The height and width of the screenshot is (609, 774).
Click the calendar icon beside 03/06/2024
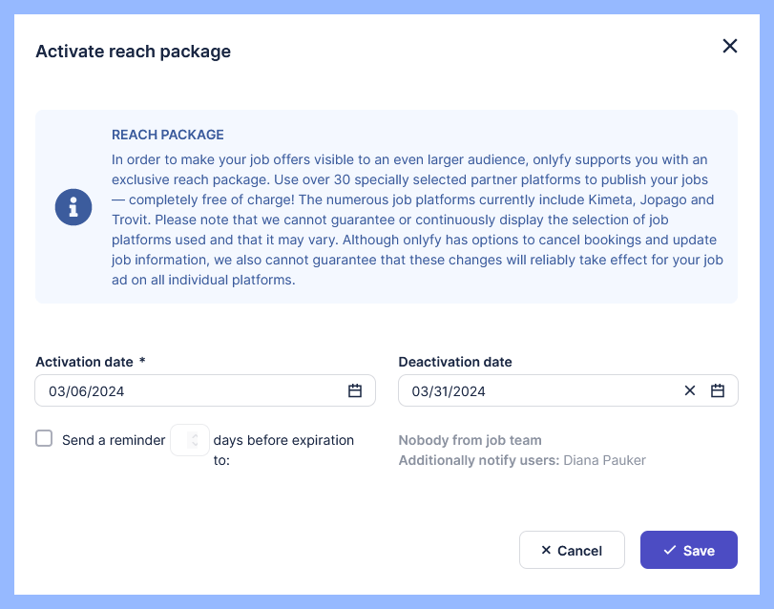(354, 390)
